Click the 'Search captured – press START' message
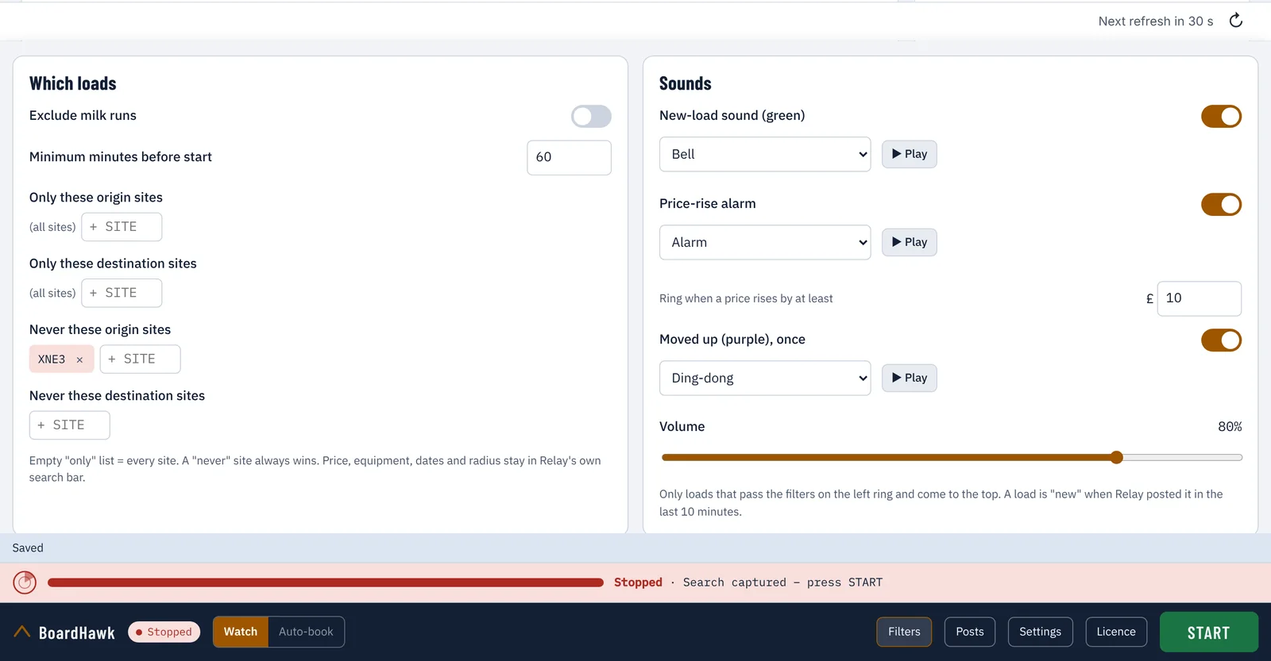Screen dimensions: 1271x661 click(x=782, y=582)
